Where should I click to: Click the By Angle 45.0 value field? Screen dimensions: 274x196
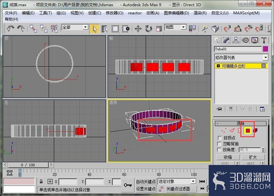[250, 150]
